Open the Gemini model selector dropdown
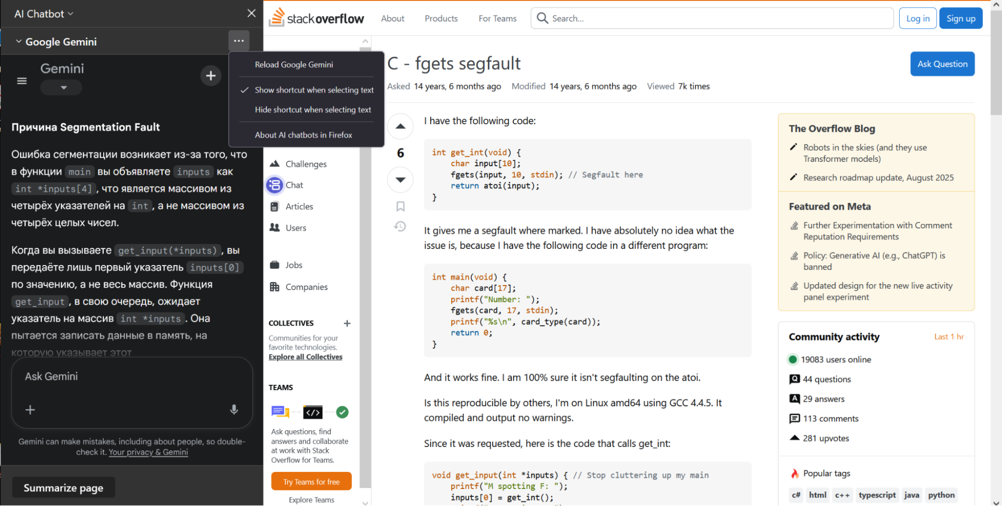The image size is (1002, 506). [x=63, y=88]
